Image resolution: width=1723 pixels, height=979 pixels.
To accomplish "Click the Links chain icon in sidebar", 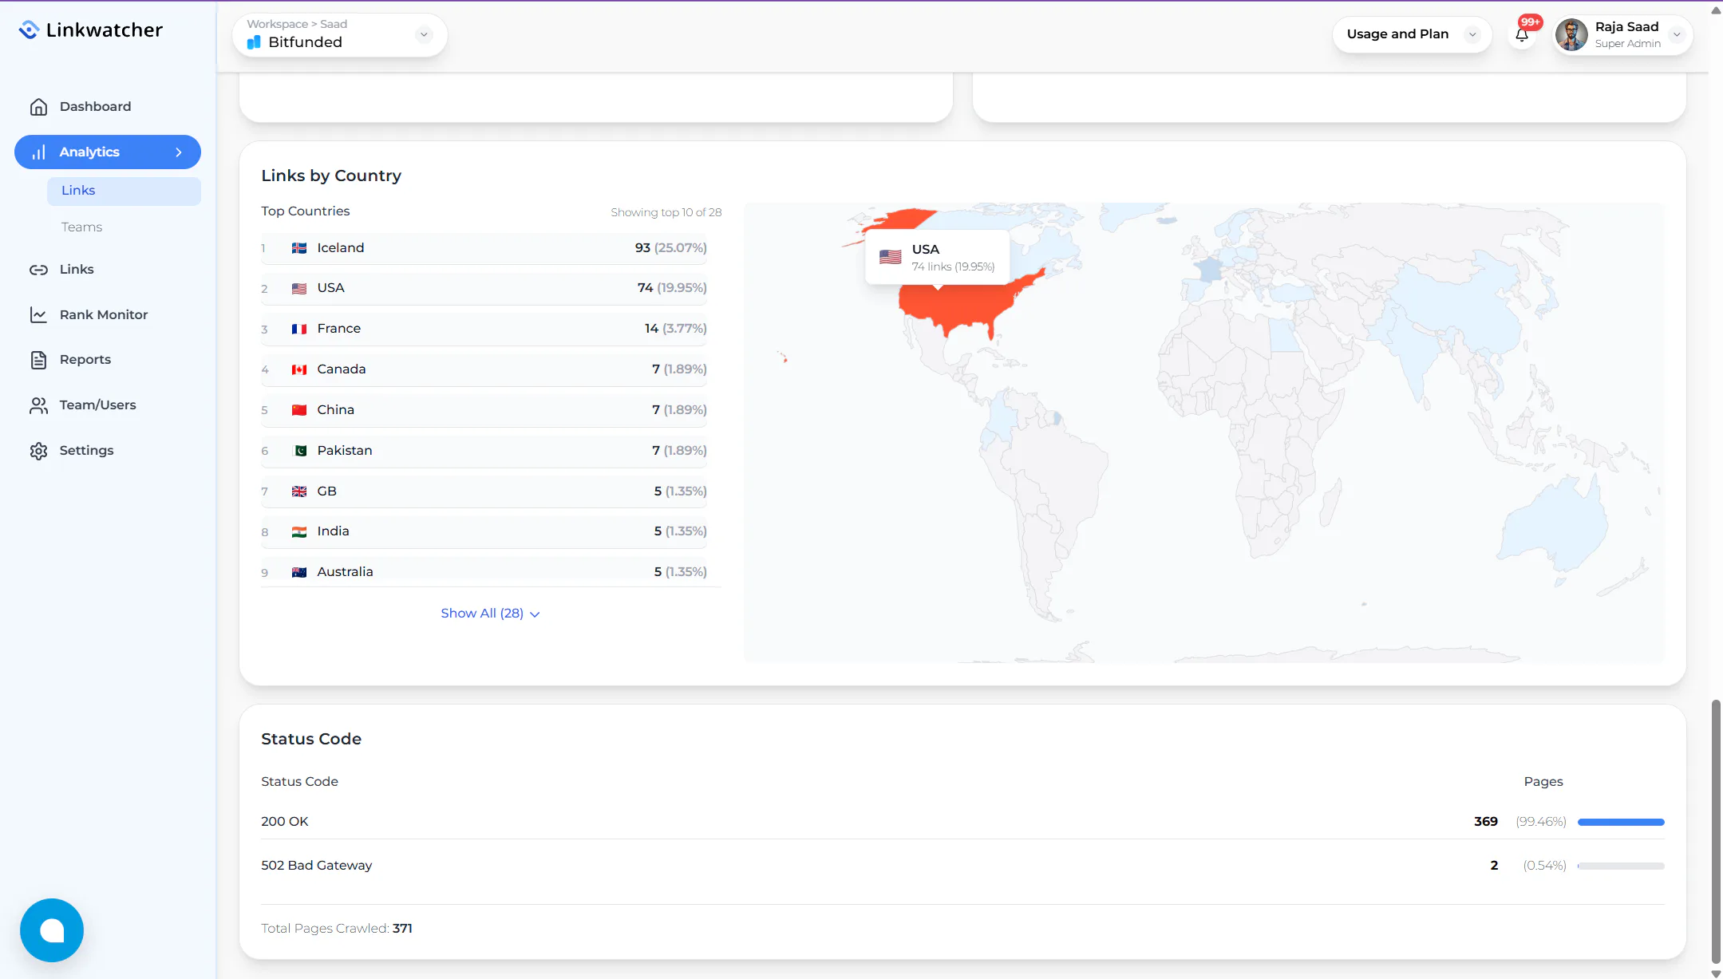I will pyautogui.click(x=38, y=270).
